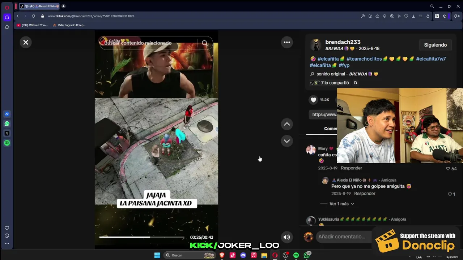This screenshot has width=463, height=260.
Task: Take a snapshot with camera icon
Action: pyautogui.click(x=377, y=16)
